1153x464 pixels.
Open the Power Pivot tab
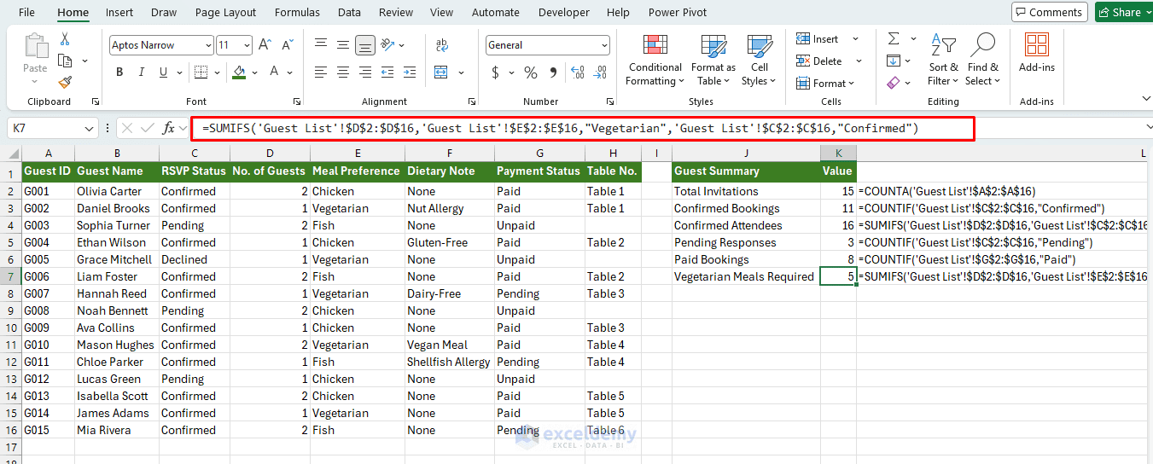678,12
